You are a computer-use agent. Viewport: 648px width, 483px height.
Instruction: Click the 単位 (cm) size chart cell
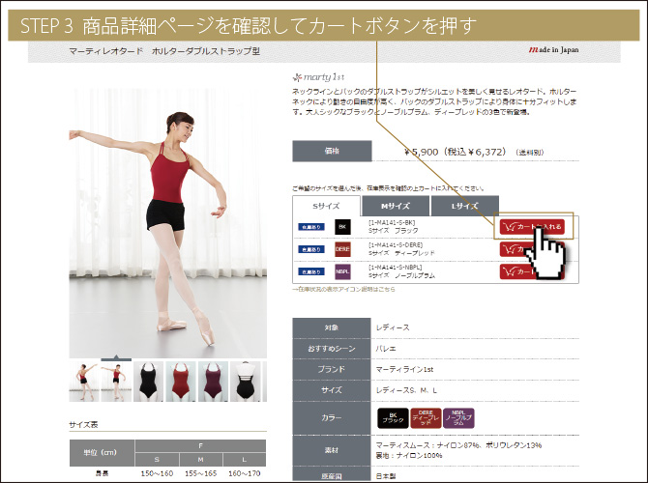102,453
